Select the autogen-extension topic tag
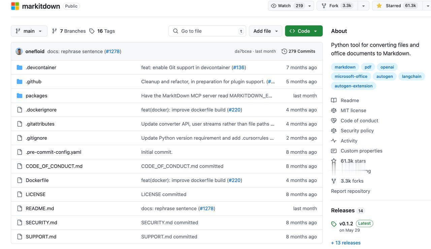This screenshot has width=431, height=249. pyautogui.click(x=354, y=86)
